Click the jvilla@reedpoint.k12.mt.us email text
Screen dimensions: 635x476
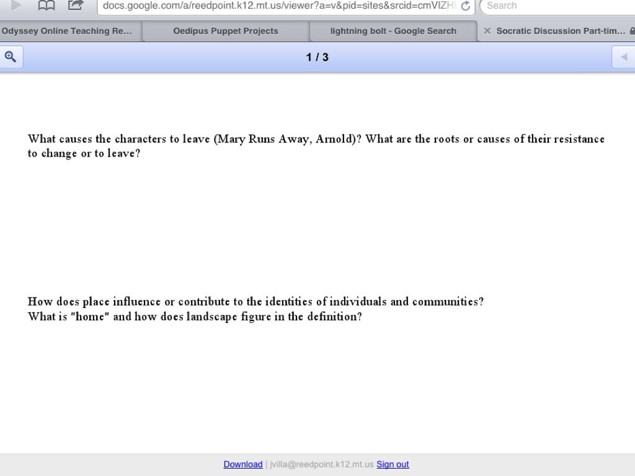321,464
